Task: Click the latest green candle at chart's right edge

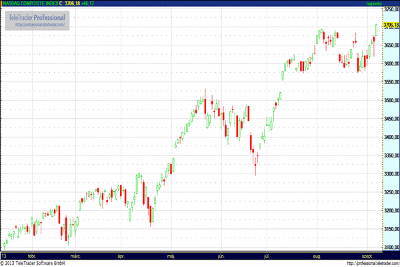Action: click(377, 31)
